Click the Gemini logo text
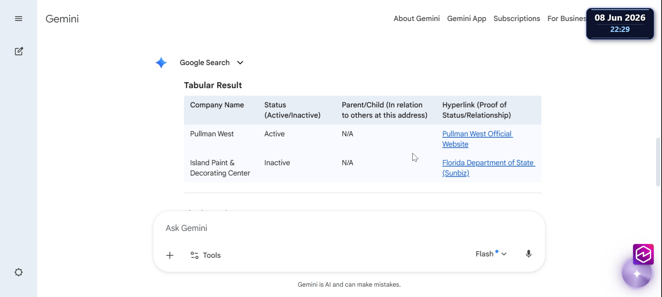 (x=62, y=19)
